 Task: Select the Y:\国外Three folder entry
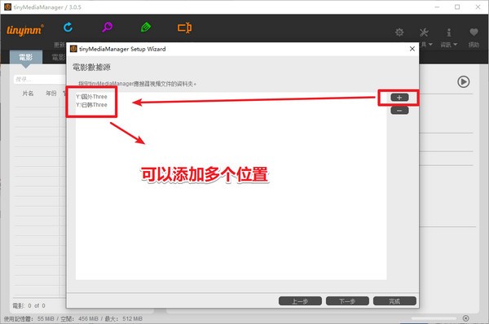point(91,97)
